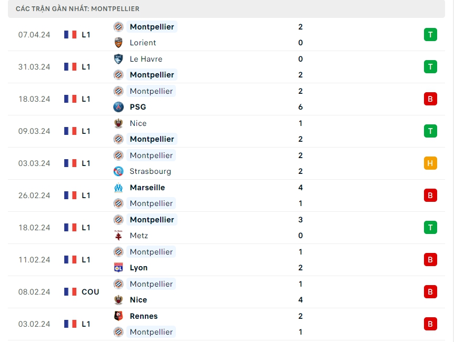The image size is (454, 342).
Task: Click the Marseille club logo
Action: click(119, 188)
